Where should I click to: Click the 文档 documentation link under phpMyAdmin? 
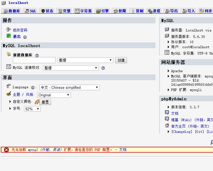click(x=175, y=113)
